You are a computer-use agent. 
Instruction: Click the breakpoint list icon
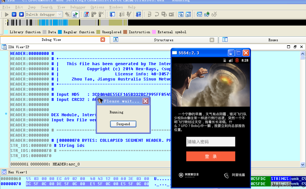[86, 14]
